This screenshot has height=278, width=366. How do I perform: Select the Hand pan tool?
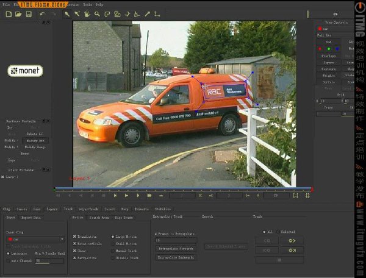(87, 14)
